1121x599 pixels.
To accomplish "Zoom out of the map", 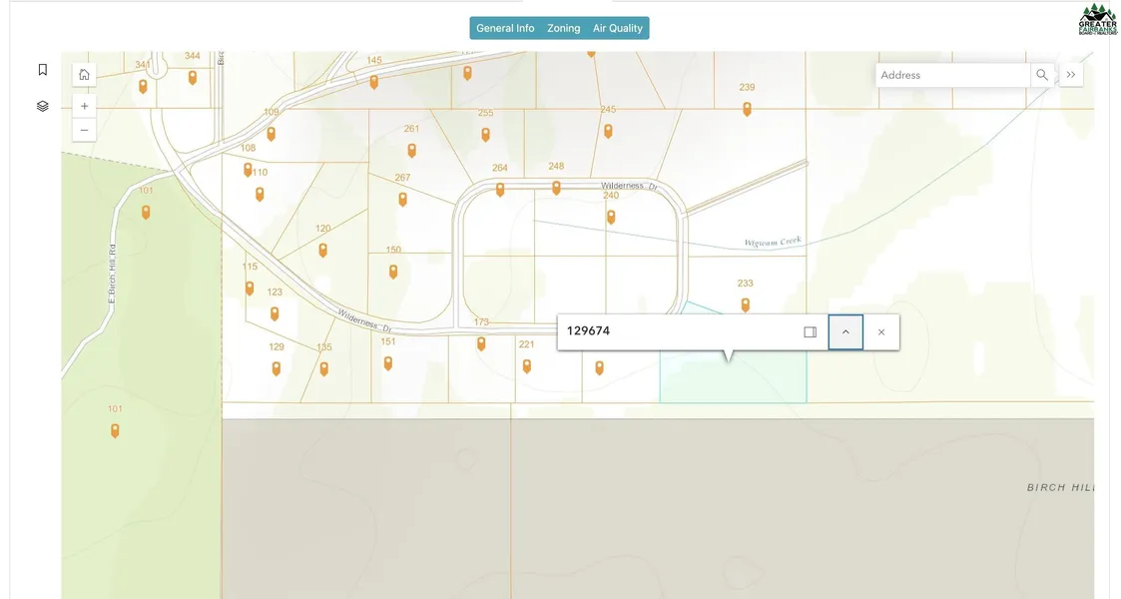I will (x=84, y=130).
